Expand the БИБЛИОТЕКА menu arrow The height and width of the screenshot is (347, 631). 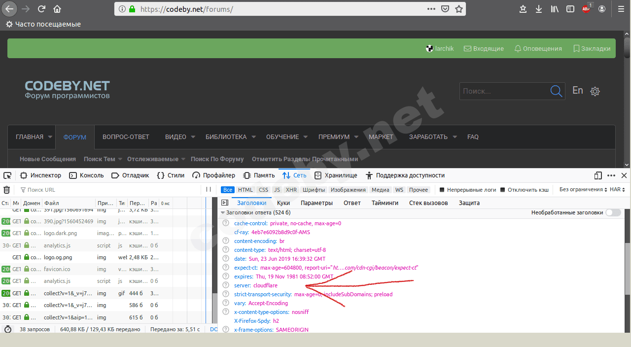[x=253, y=137]
